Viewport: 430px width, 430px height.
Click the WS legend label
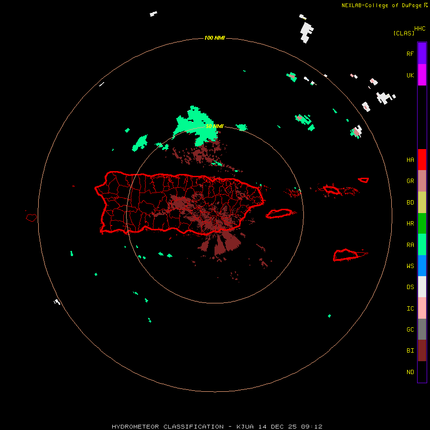pos(410,266)
